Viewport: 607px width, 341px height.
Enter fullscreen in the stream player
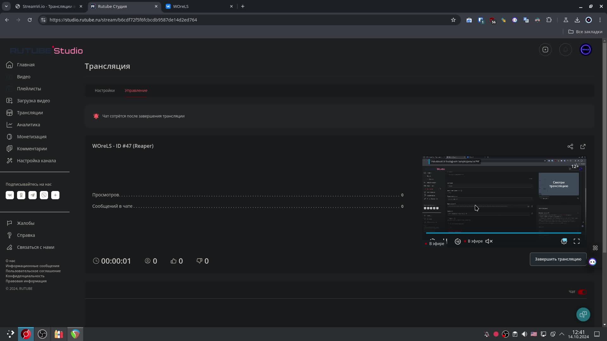tap(577, 241)
